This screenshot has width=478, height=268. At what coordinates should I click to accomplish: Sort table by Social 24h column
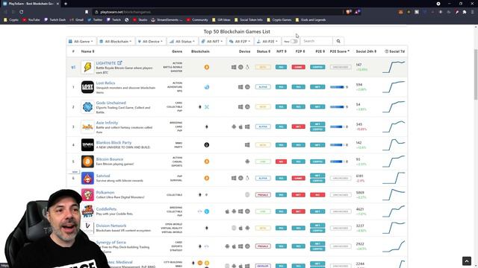pyautogui.click(x=366, y=51)
